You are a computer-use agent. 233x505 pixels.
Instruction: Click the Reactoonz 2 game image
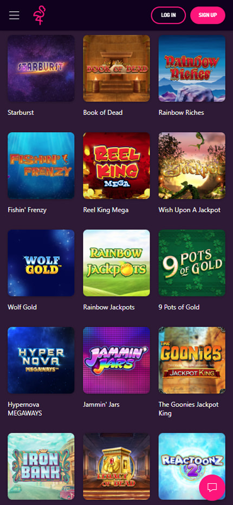coord(192,466)
